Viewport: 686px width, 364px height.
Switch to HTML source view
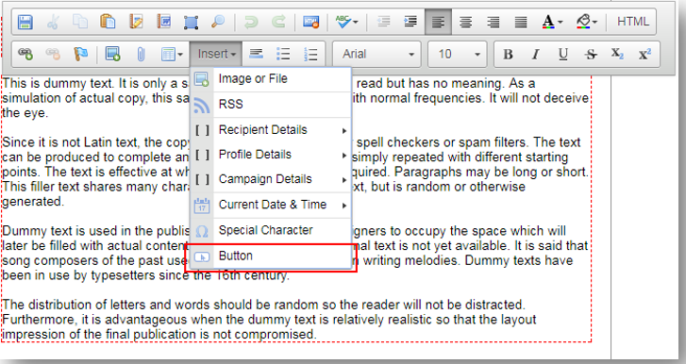click(632, 22)
